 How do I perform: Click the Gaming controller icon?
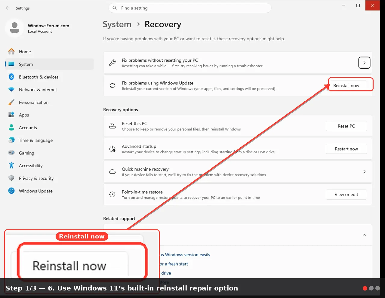coord(11,153)
